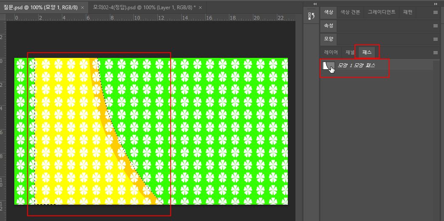Open the 그레이디언트 panel tab
This screenshot has width=444, height=221.
pos(381,12)
